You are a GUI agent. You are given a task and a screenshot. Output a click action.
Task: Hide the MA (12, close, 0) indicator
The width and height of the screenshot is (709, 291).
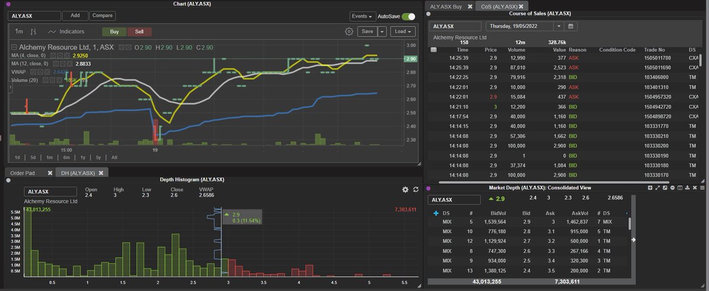point(56,63)
